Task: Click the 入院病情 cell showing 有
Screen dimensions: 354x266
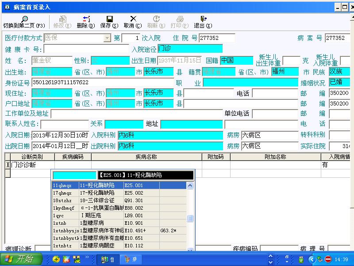Action: (335, 165)
